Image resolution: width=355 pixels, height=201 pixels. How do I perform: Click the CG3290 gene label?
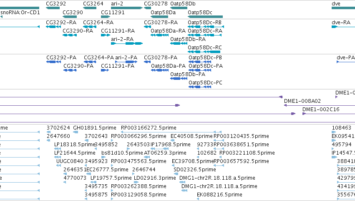click(73, 12)
